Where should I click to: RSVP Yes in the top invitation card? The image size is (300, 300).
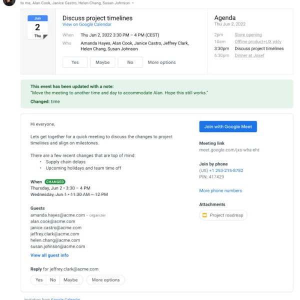click(x=75, y=62)
